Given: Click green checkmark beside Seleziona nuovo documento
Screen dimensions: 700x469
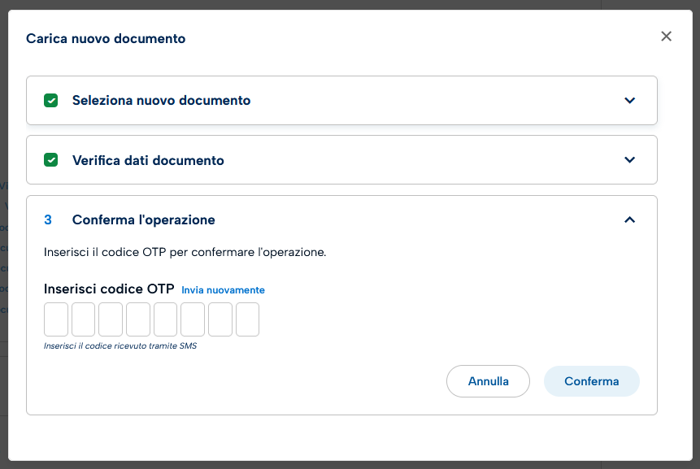Looking at the screenshot, I should pyautogui.click(x=51, y=101).
